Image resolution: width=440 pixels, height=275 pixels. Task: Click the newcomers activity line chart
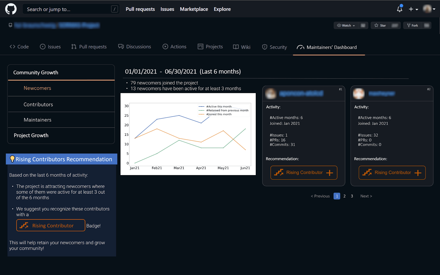coord(188,134)
